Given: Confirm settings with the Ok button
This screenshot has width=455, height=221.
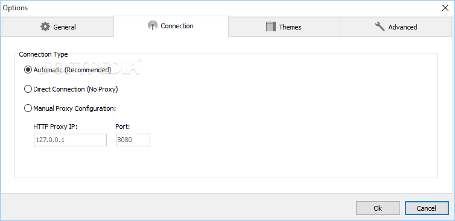Looking at the screenshot, I should (378, 208).
